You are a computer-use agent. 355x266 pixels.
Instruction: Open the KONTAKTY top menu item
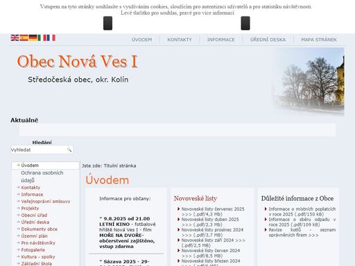coord(180,39)
